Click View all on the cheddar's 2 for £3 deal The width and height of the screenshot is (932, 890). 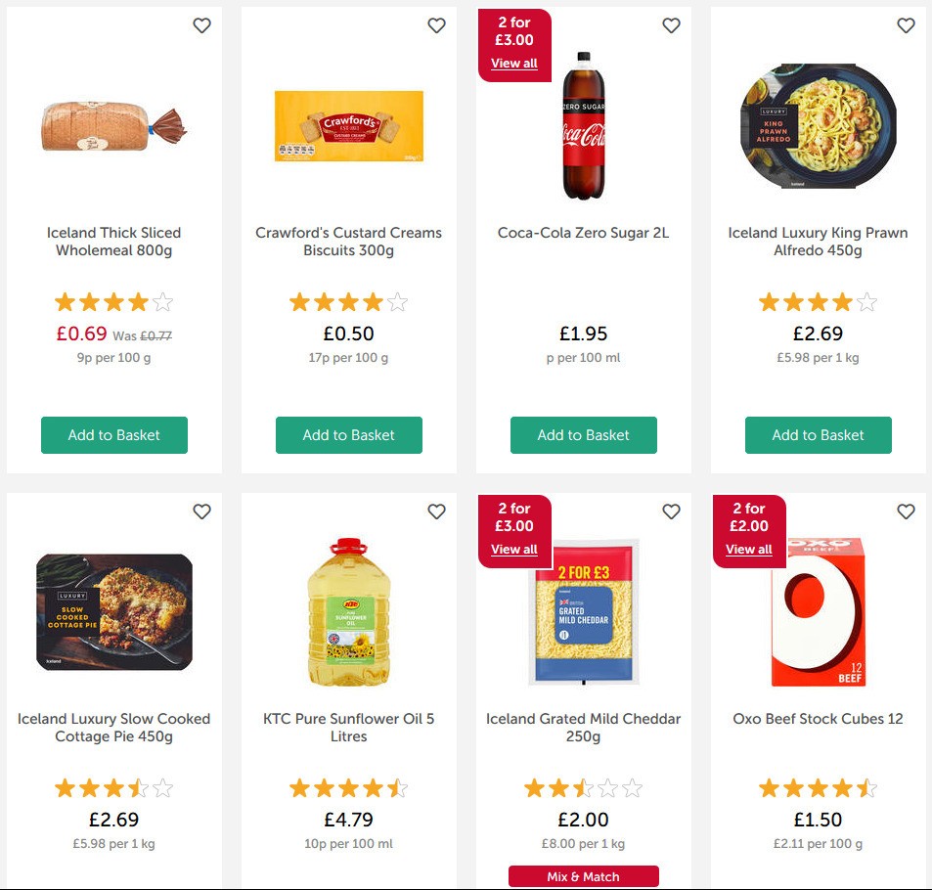tap(514, 550)
